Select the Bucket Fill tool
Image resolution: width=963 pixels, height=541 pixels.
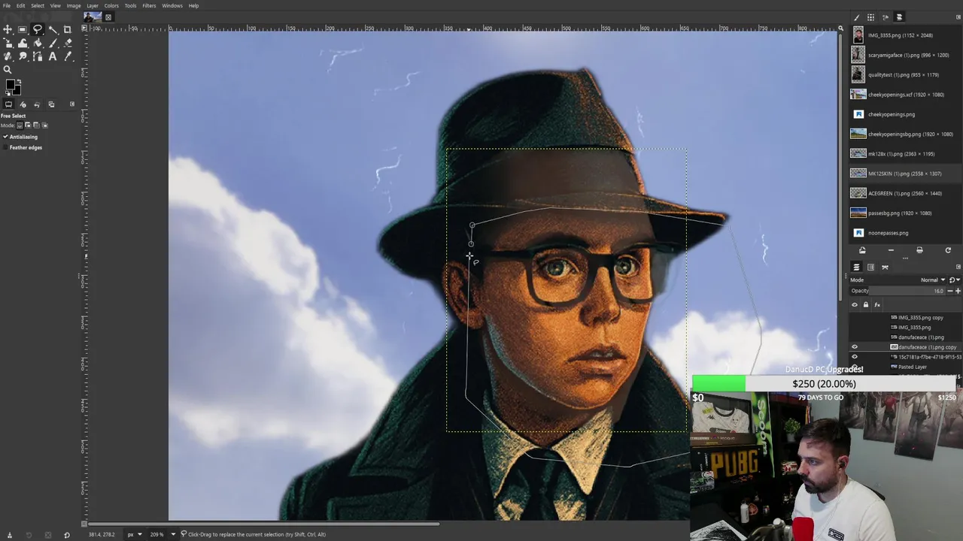click(38, 43)
